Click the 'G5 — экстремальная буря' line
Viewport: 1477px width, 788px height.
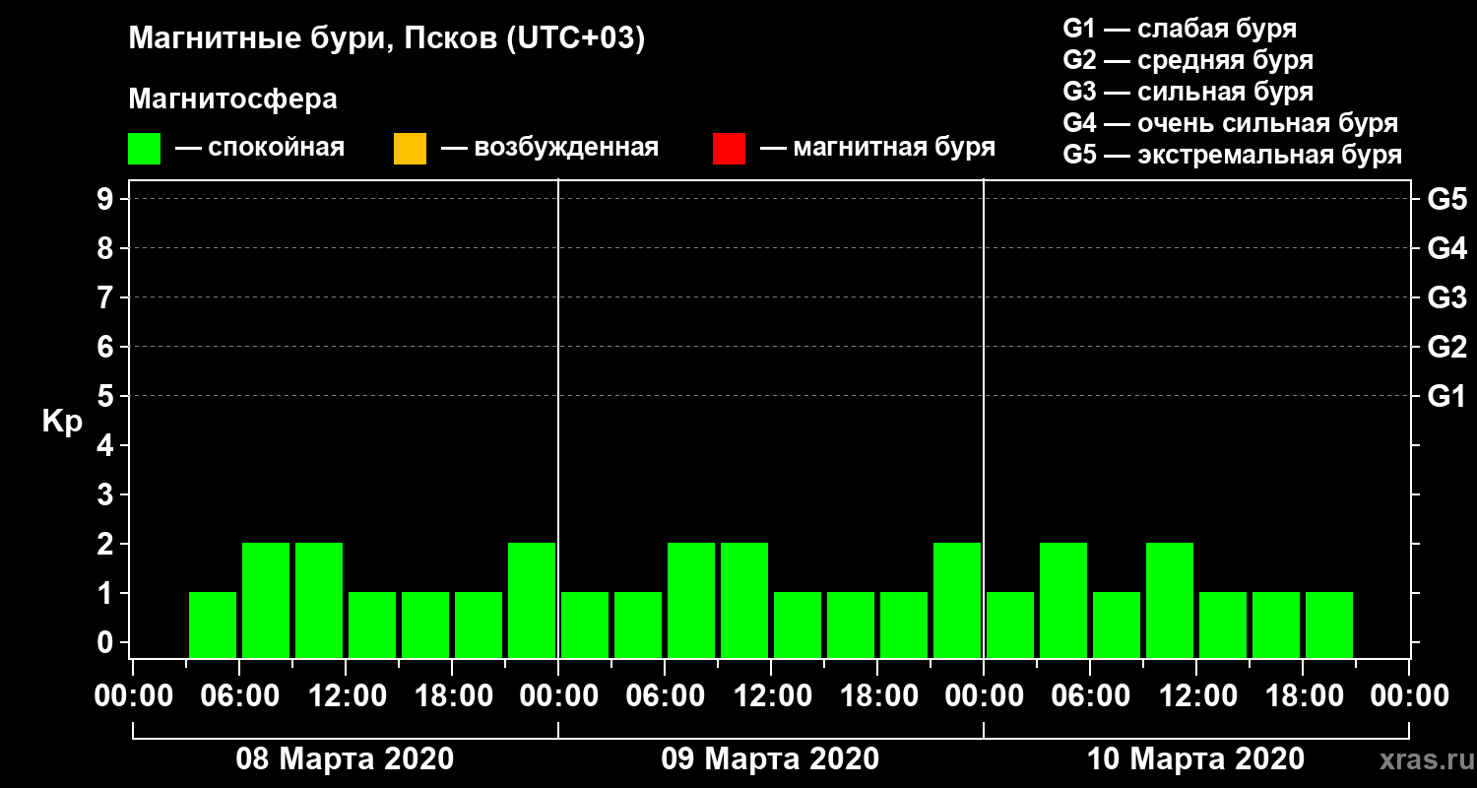coord(1233,155)
